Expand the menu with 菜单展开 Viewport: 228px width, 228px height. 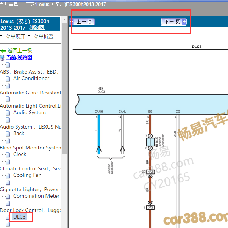tap(16, 36)
